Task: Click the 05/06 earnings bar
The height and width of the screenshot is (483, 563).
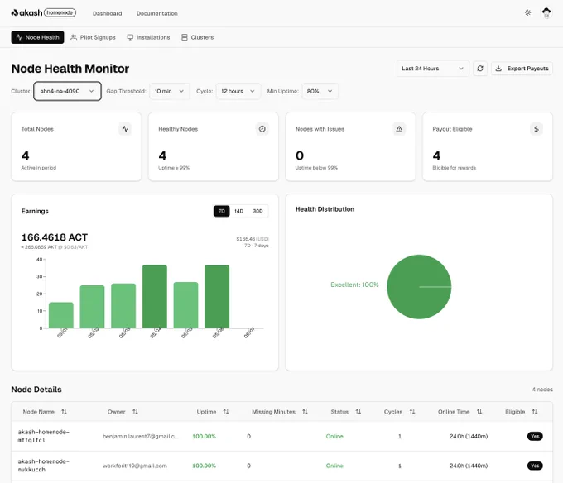Action: click(x=217, y=297)
